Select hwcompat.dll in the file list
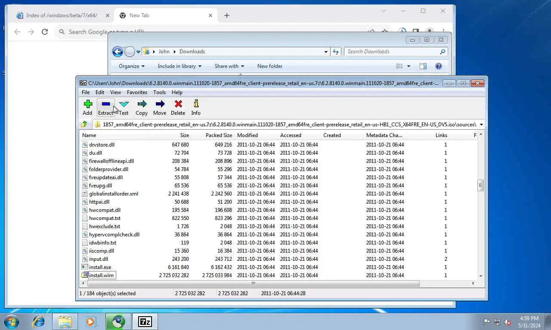 [x=105, y=210]
